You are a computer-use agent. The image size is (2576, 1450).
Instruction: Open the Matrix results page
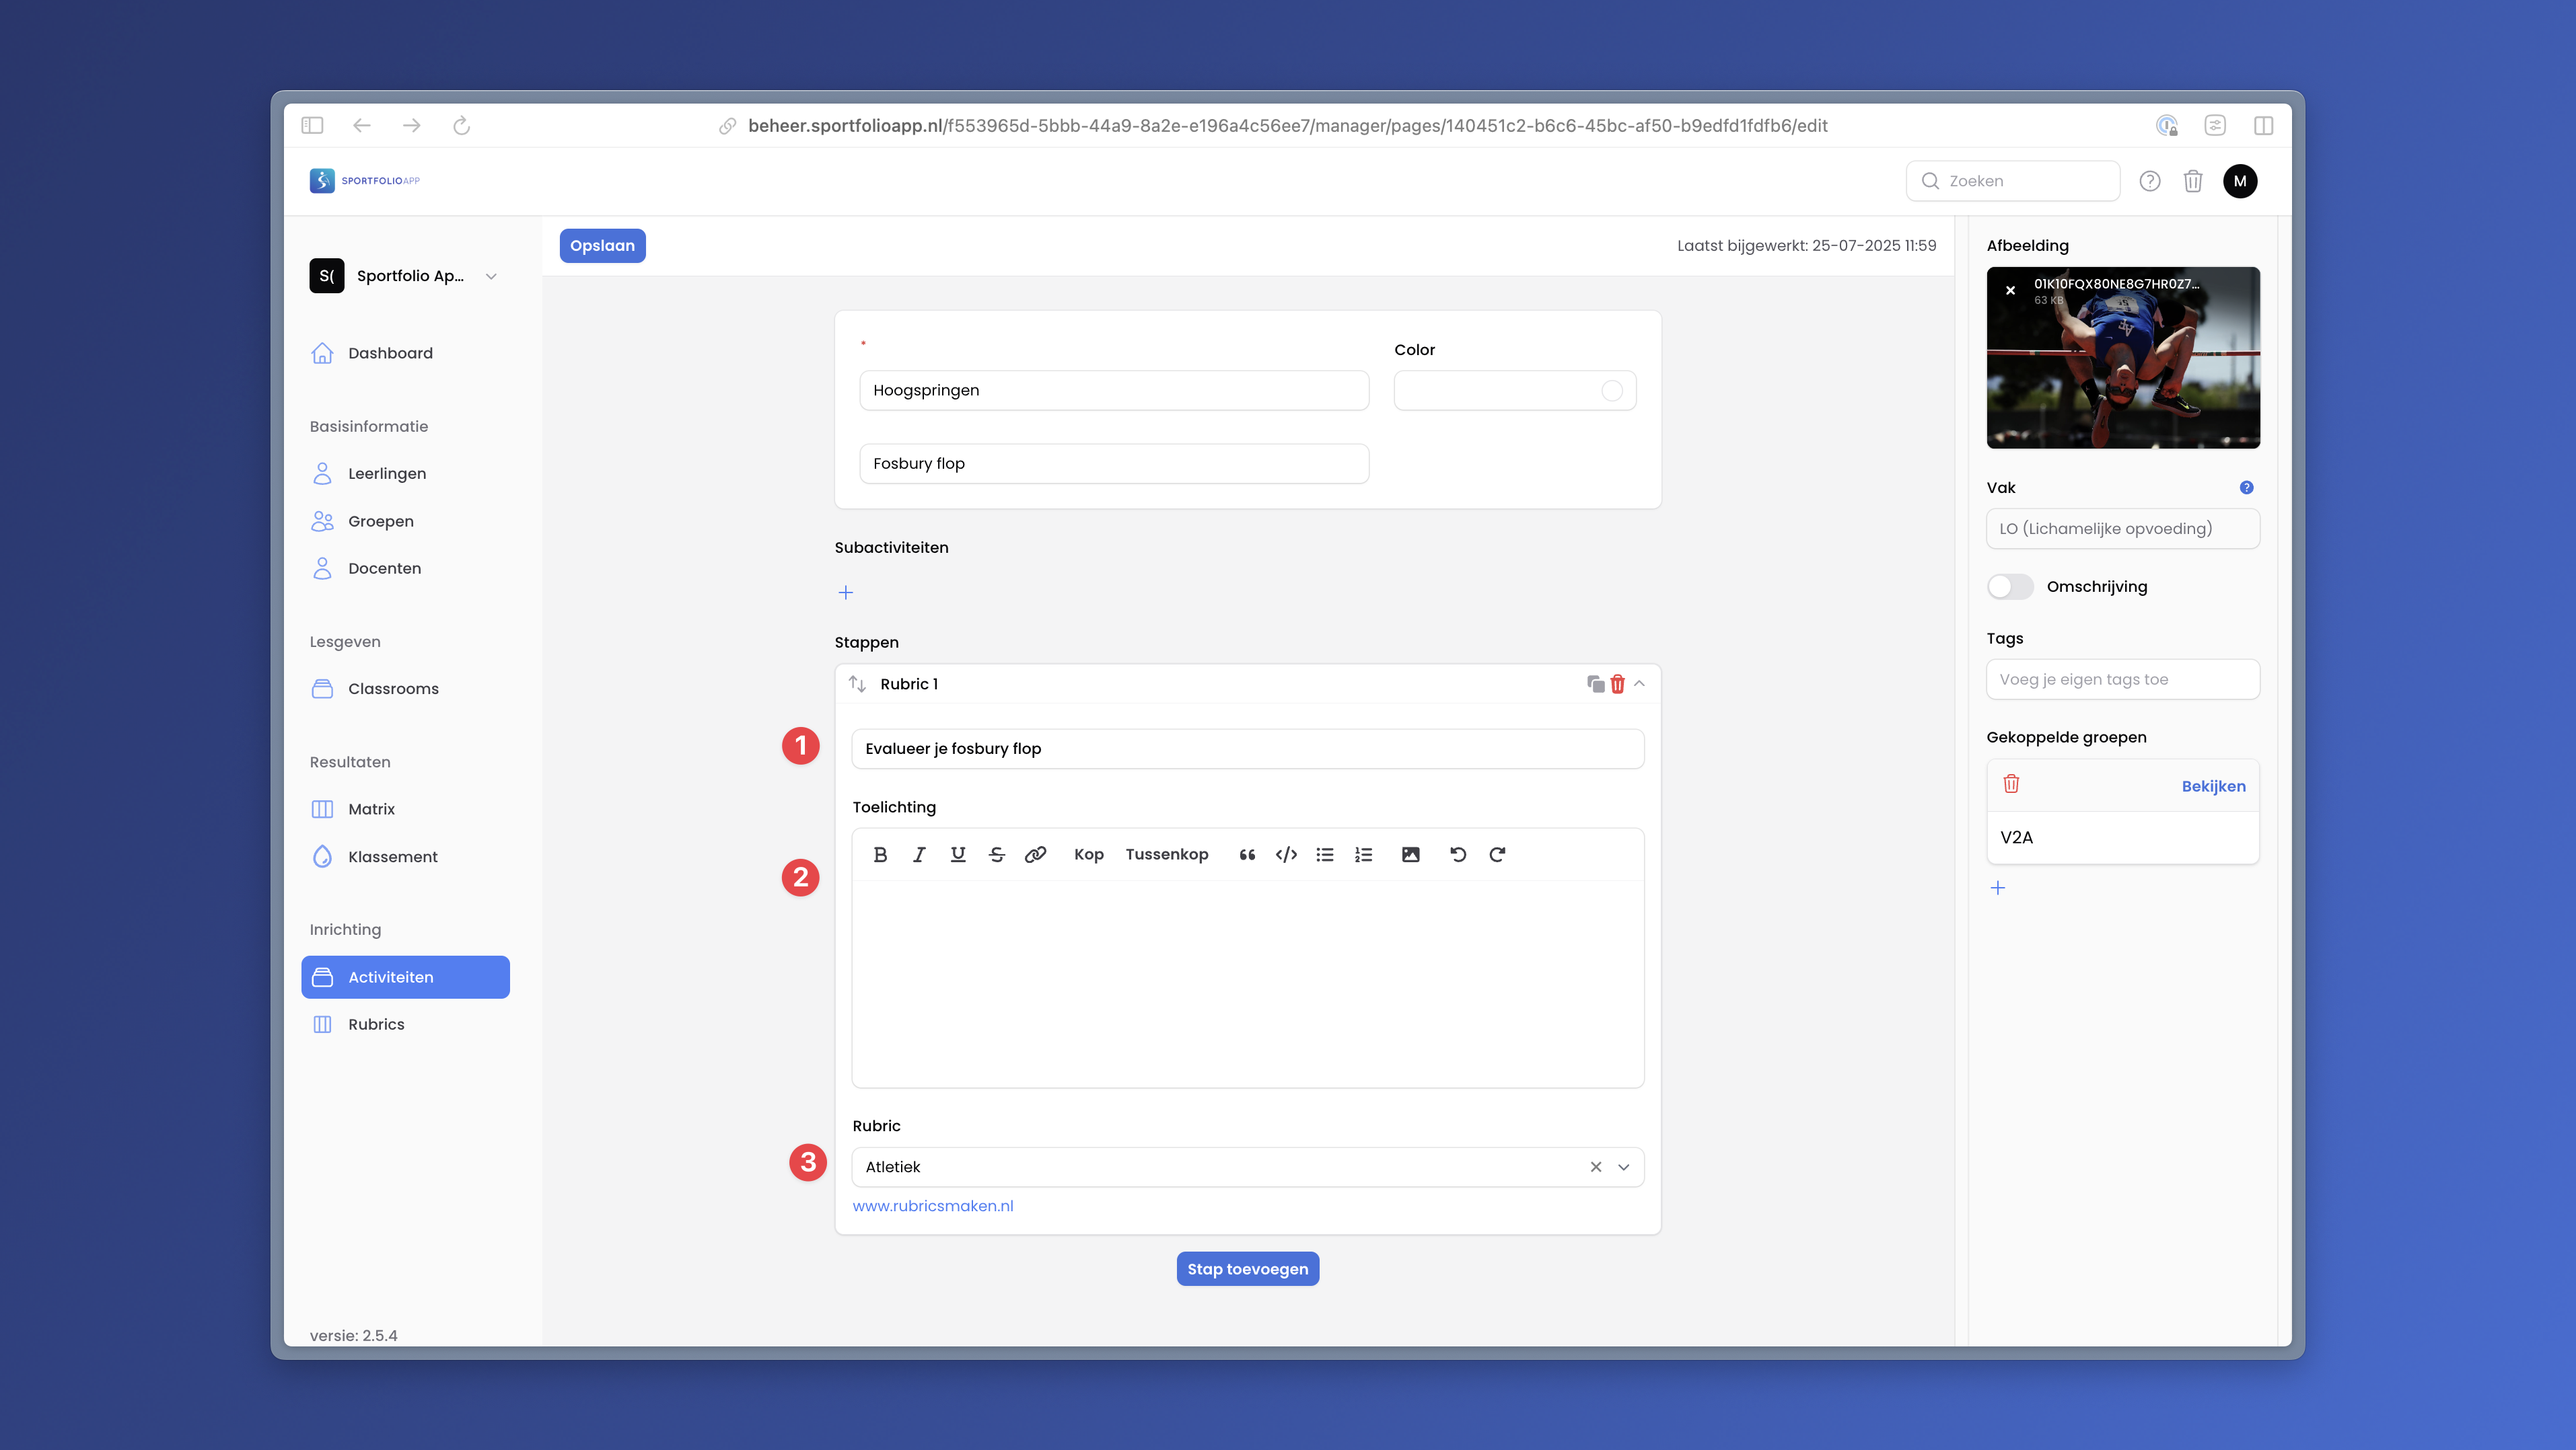coord(371,808)
